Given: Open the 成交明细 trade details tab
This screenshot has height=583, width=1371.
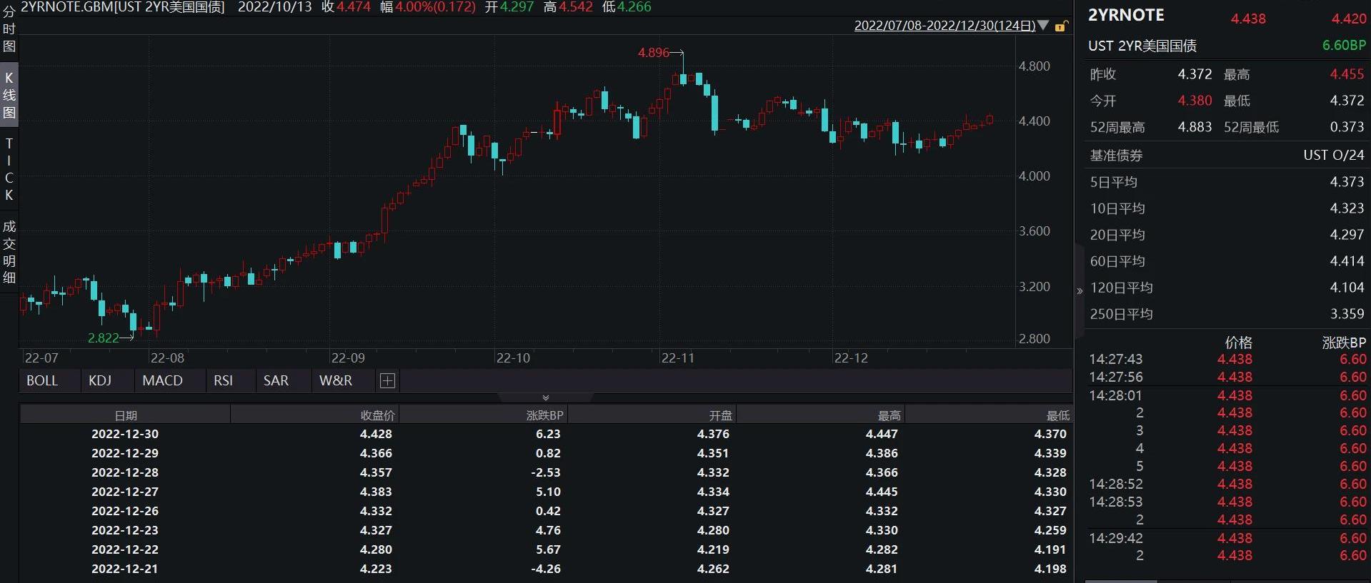Looking at the screenshot, I should 9,252.
